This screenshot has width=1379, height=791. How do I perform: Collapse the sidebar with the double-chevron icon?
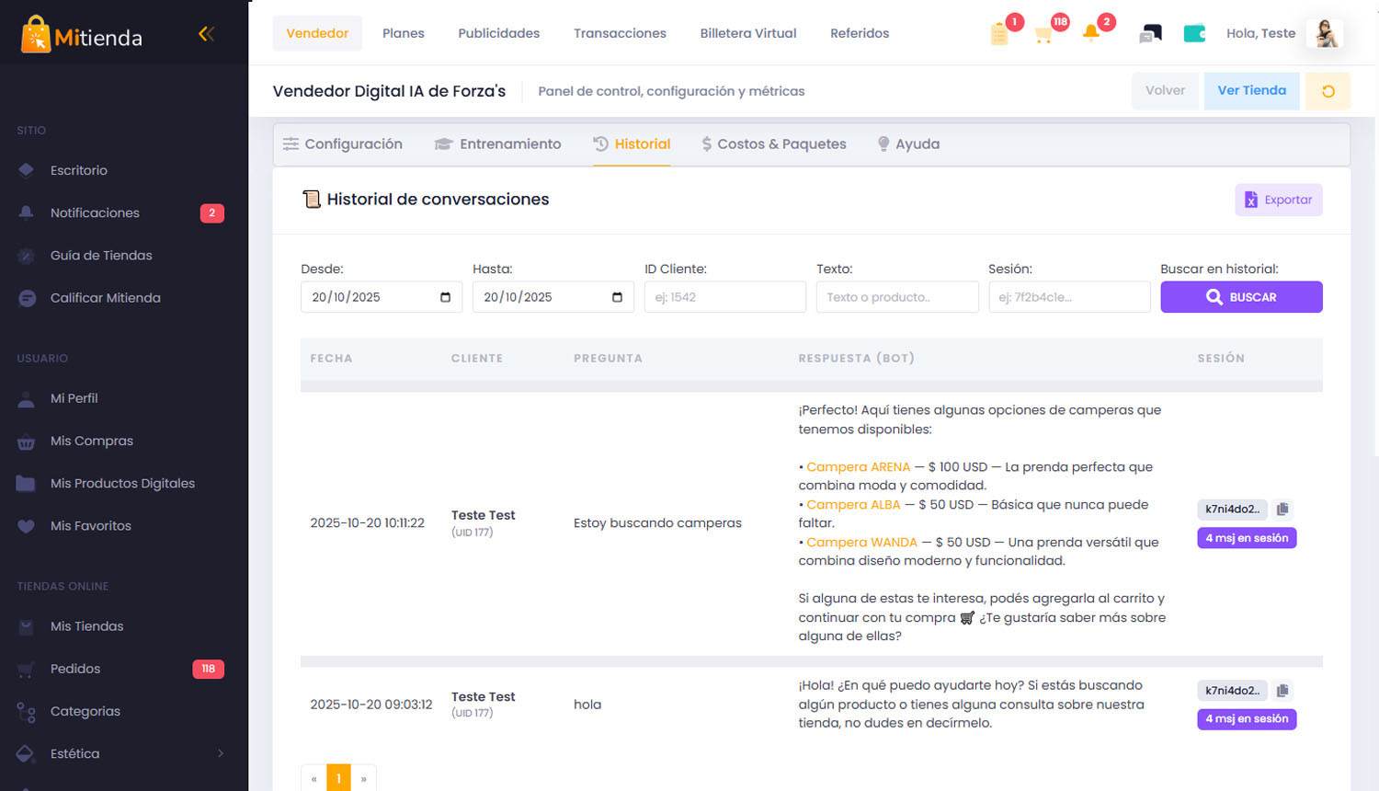point(206,34)
